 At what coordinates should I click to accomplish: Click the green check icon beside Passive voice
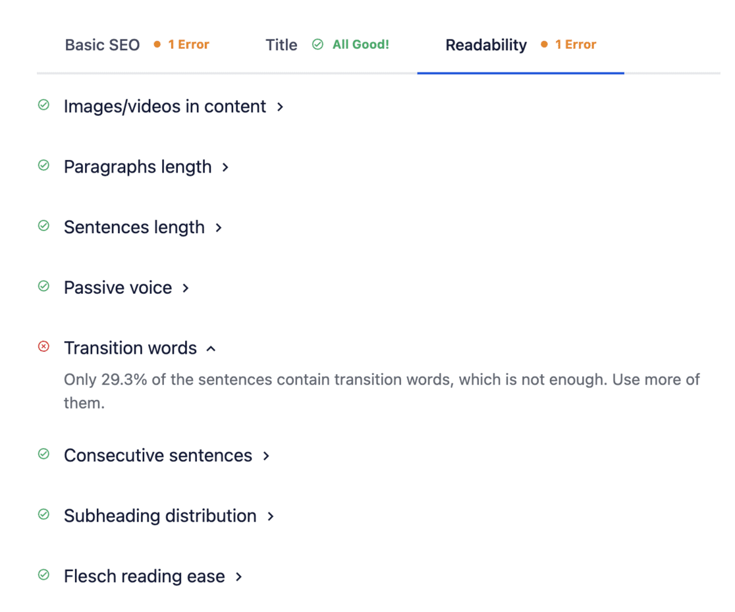tap(43, 286)
